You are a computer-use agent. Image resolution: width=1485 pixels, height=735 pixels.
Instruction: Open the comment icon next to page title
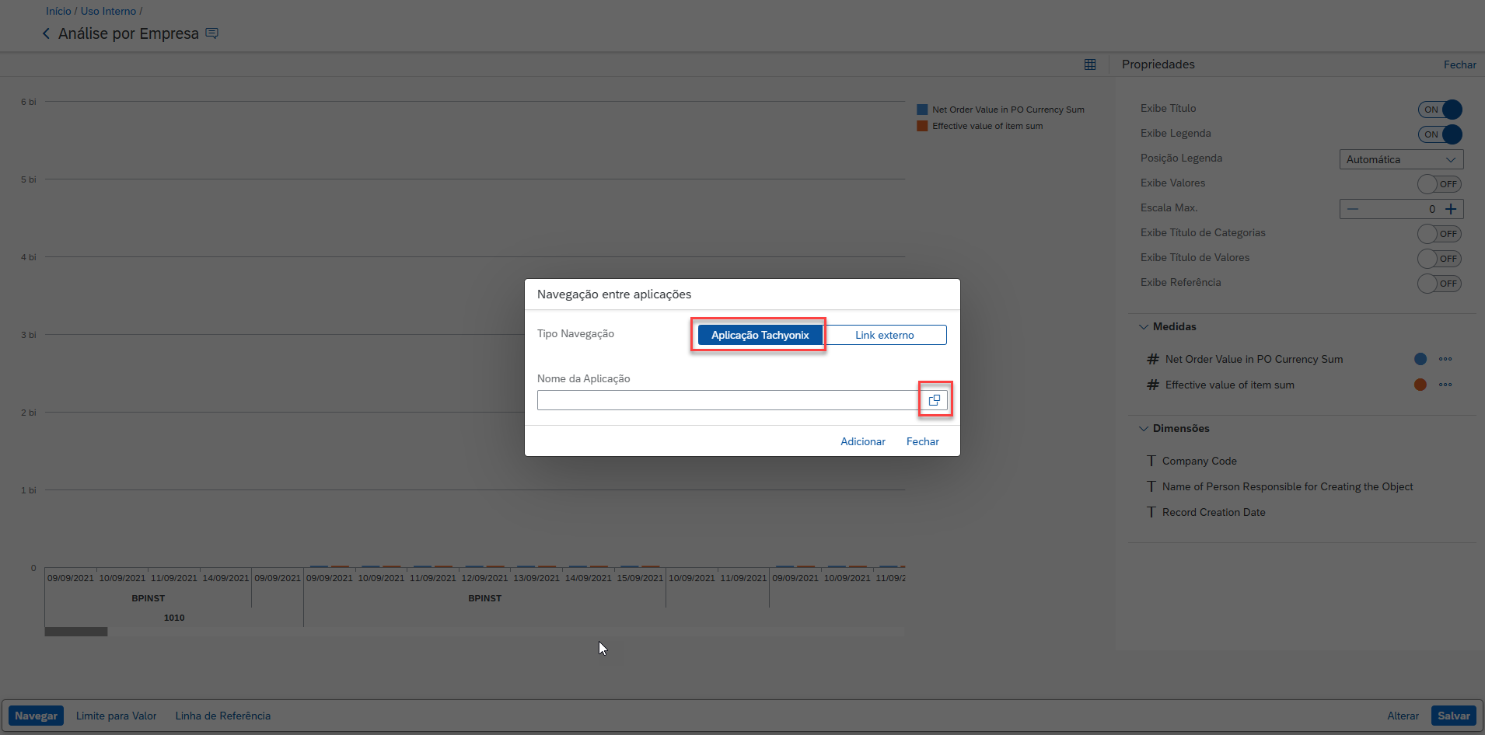(x=211, y=33)
